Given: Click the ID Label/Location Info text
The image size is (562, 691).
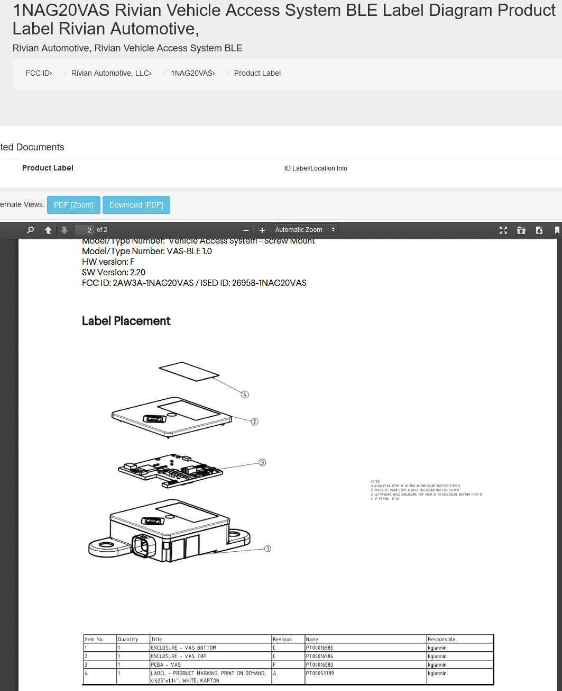Looking at the screenshot, I should point(316,168).
